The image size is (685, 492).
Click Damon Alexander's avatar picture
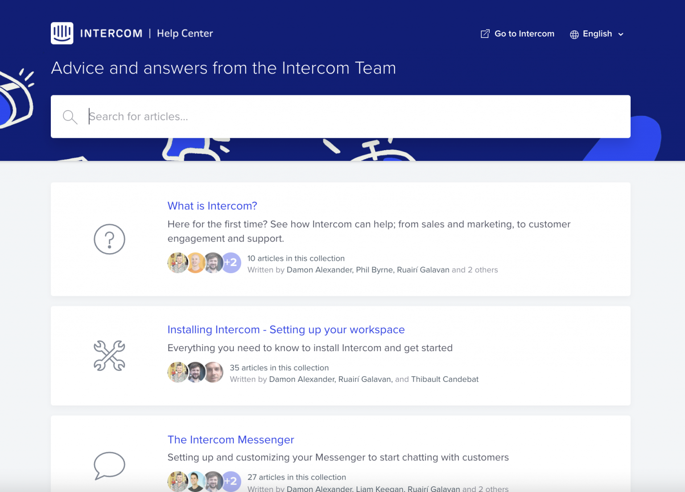coord(177,263)
